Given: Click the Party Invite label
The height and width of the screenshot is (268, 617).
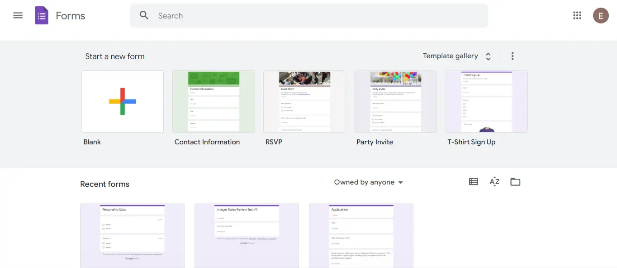Looking at the screenshot, I should coord(375,142).
